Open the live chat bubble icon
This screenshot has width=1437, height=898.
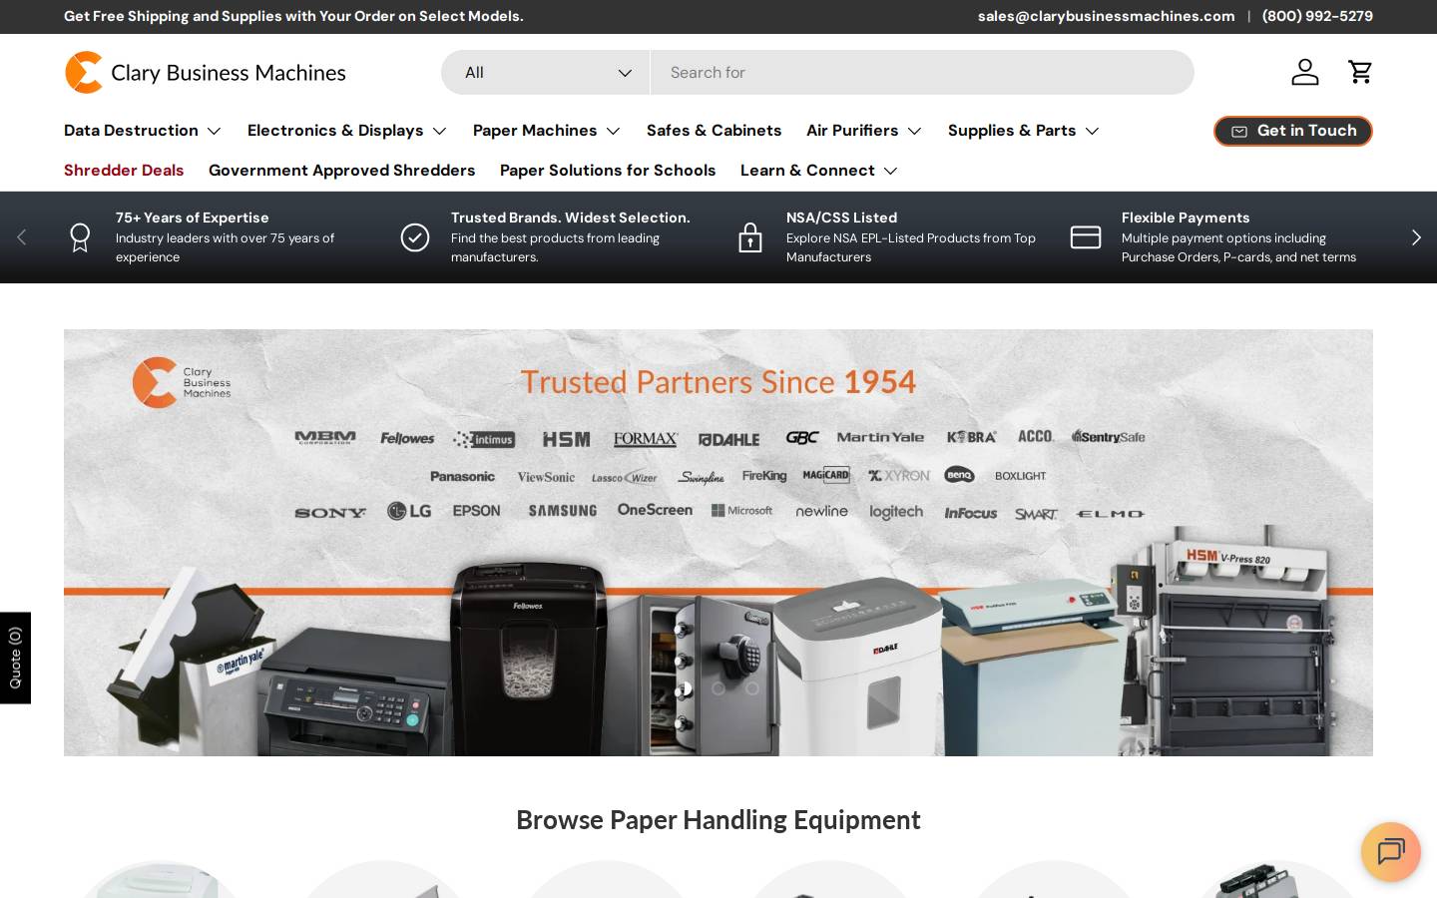[1391, 852]
